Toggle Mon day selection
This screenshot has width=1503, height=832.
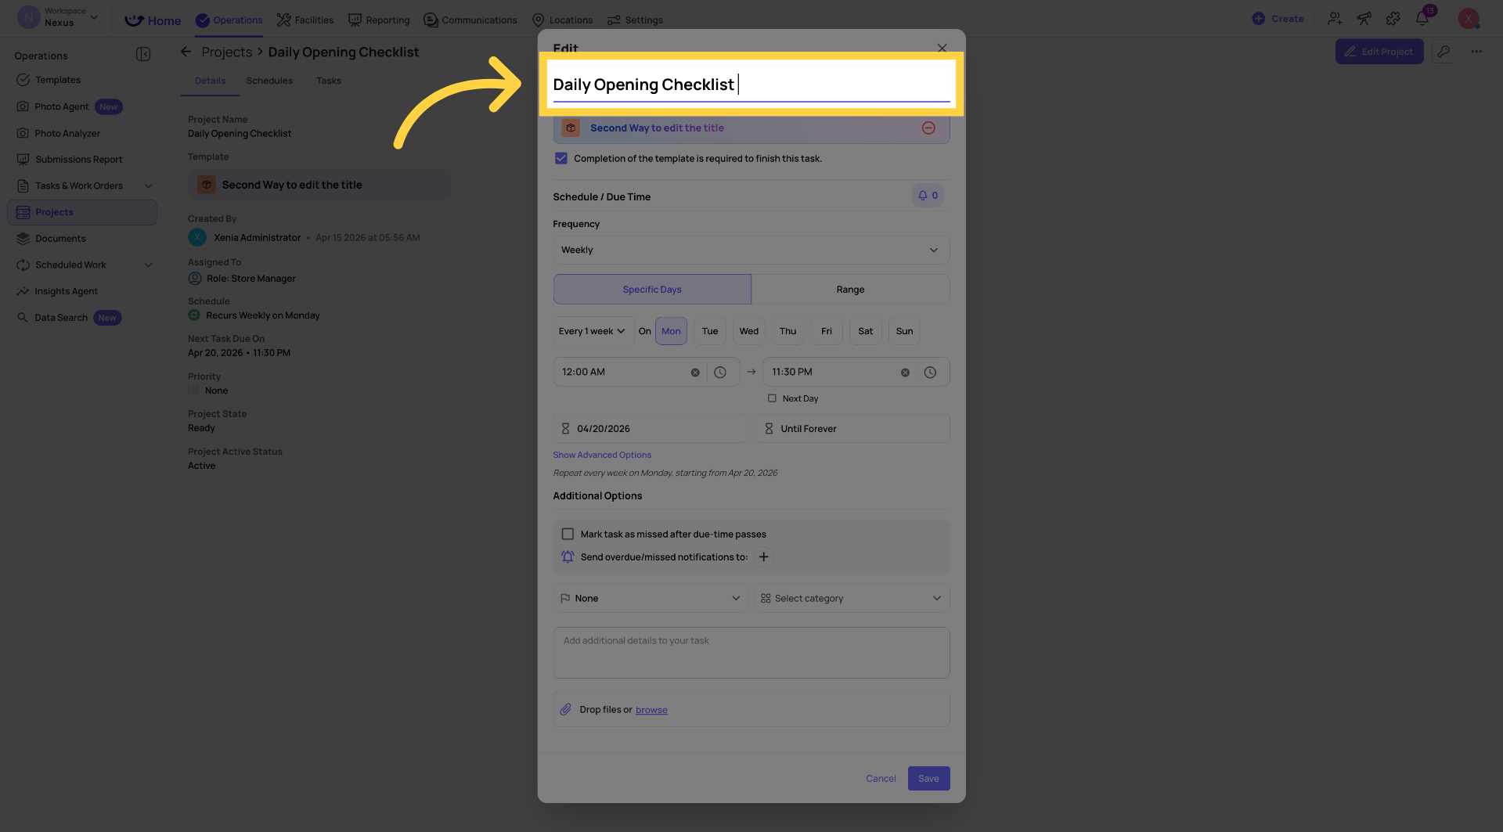[x=671, y=331]
